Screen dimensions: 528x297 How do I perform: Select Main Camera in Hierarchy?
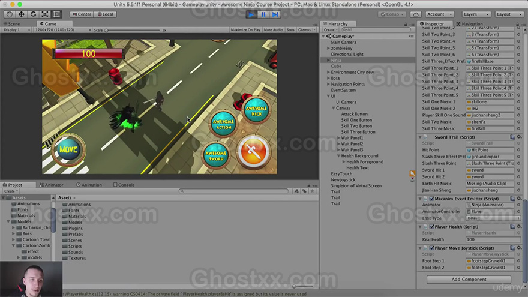(343, 42)
